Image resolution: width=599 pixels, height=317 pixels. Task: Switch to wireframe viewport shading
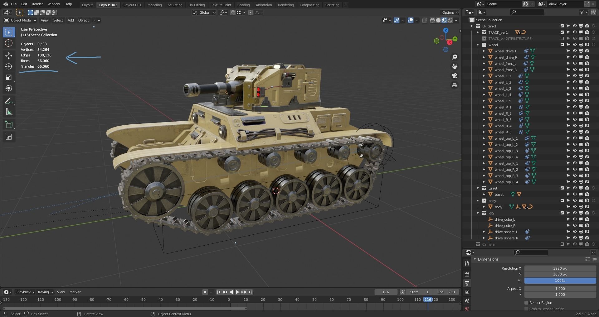pos(432,20)
